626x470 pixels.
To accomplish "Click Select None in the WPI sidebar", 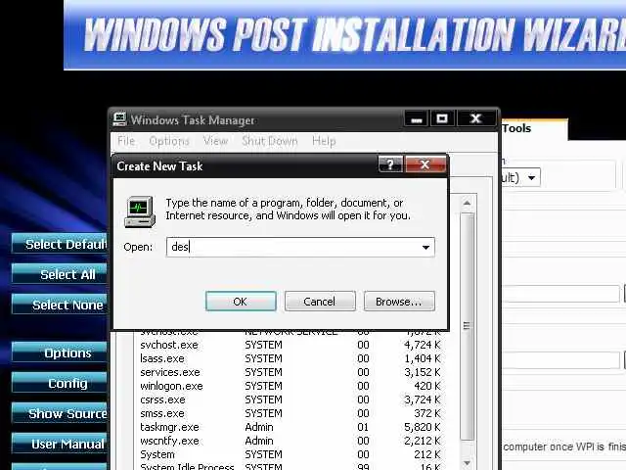I will click(60, 305).
